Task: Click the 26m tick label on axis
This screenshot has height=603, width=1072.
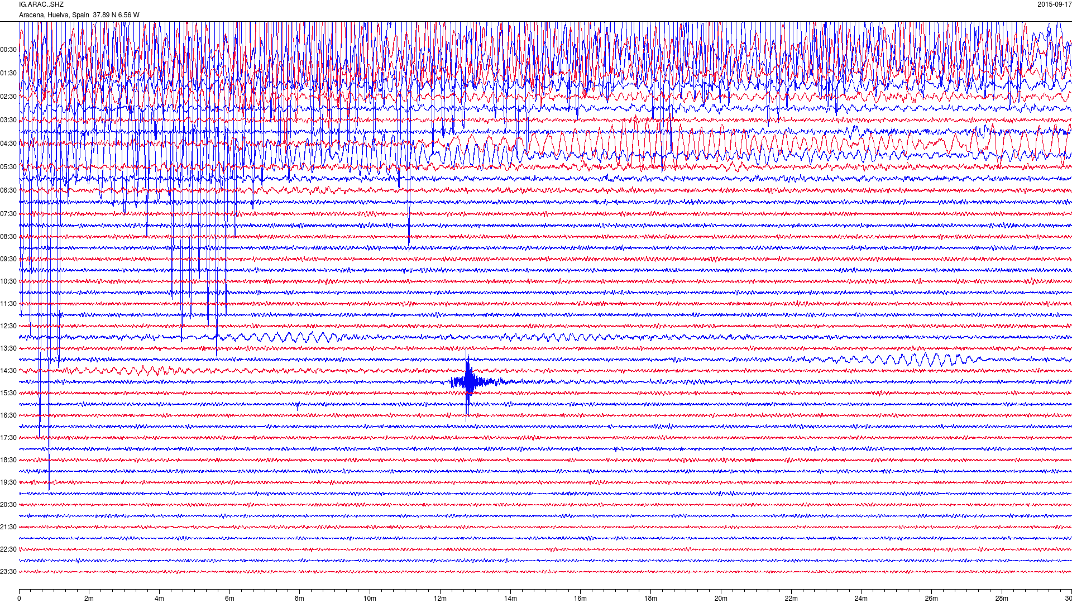Action: 931,599
